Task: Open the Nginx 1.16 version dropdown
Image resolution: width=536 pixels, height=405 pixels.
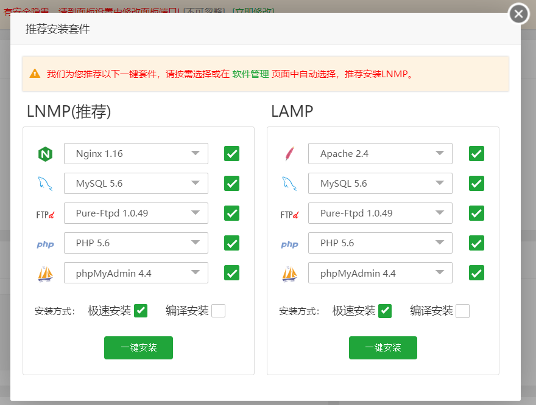Action: (x=136, y=153)
